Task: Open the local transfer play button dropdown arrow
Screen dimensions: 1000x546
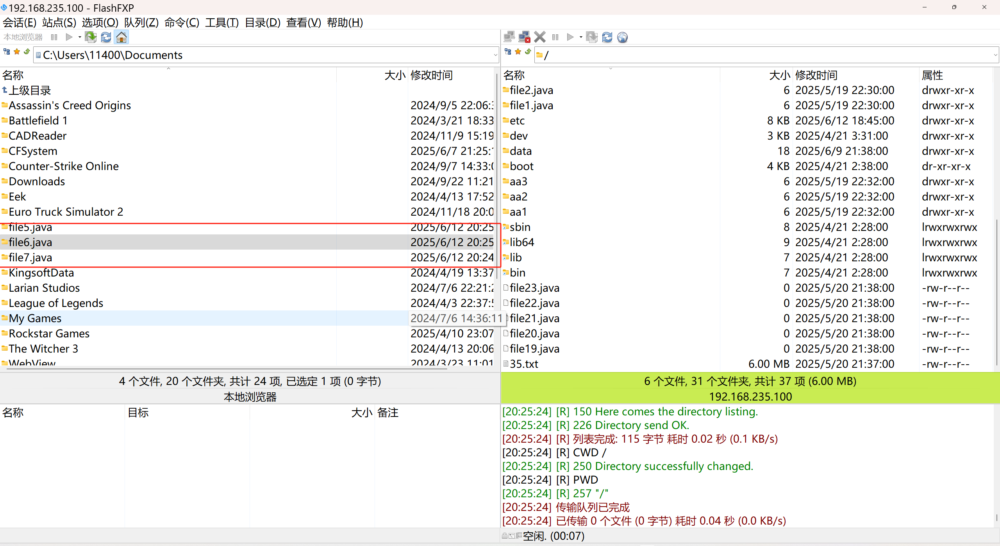Action: coord(80,37)
